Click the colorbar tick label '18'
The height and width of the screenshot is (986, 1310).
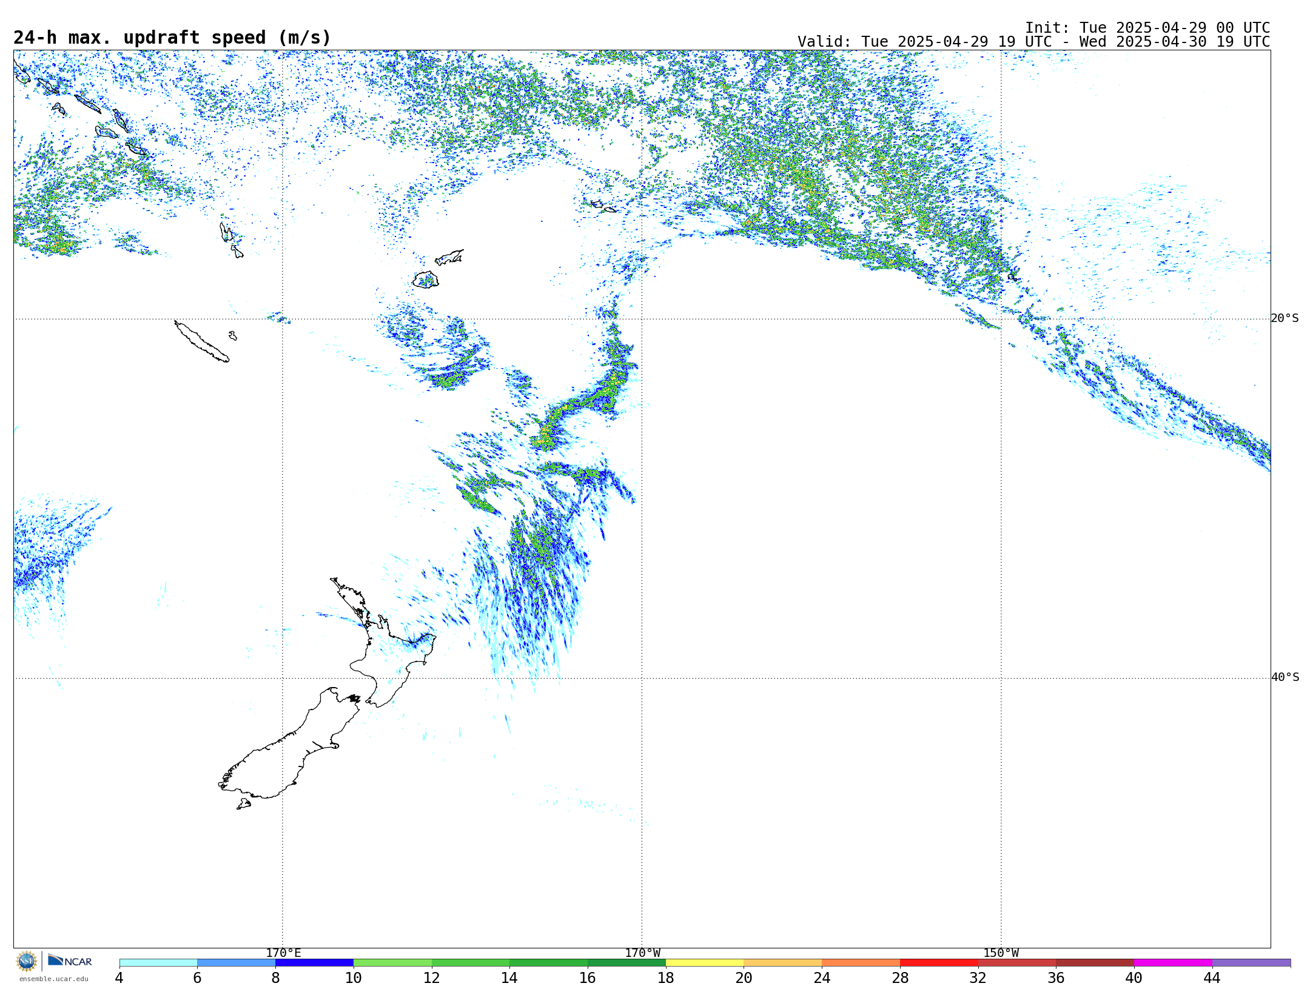pos(666,978)
